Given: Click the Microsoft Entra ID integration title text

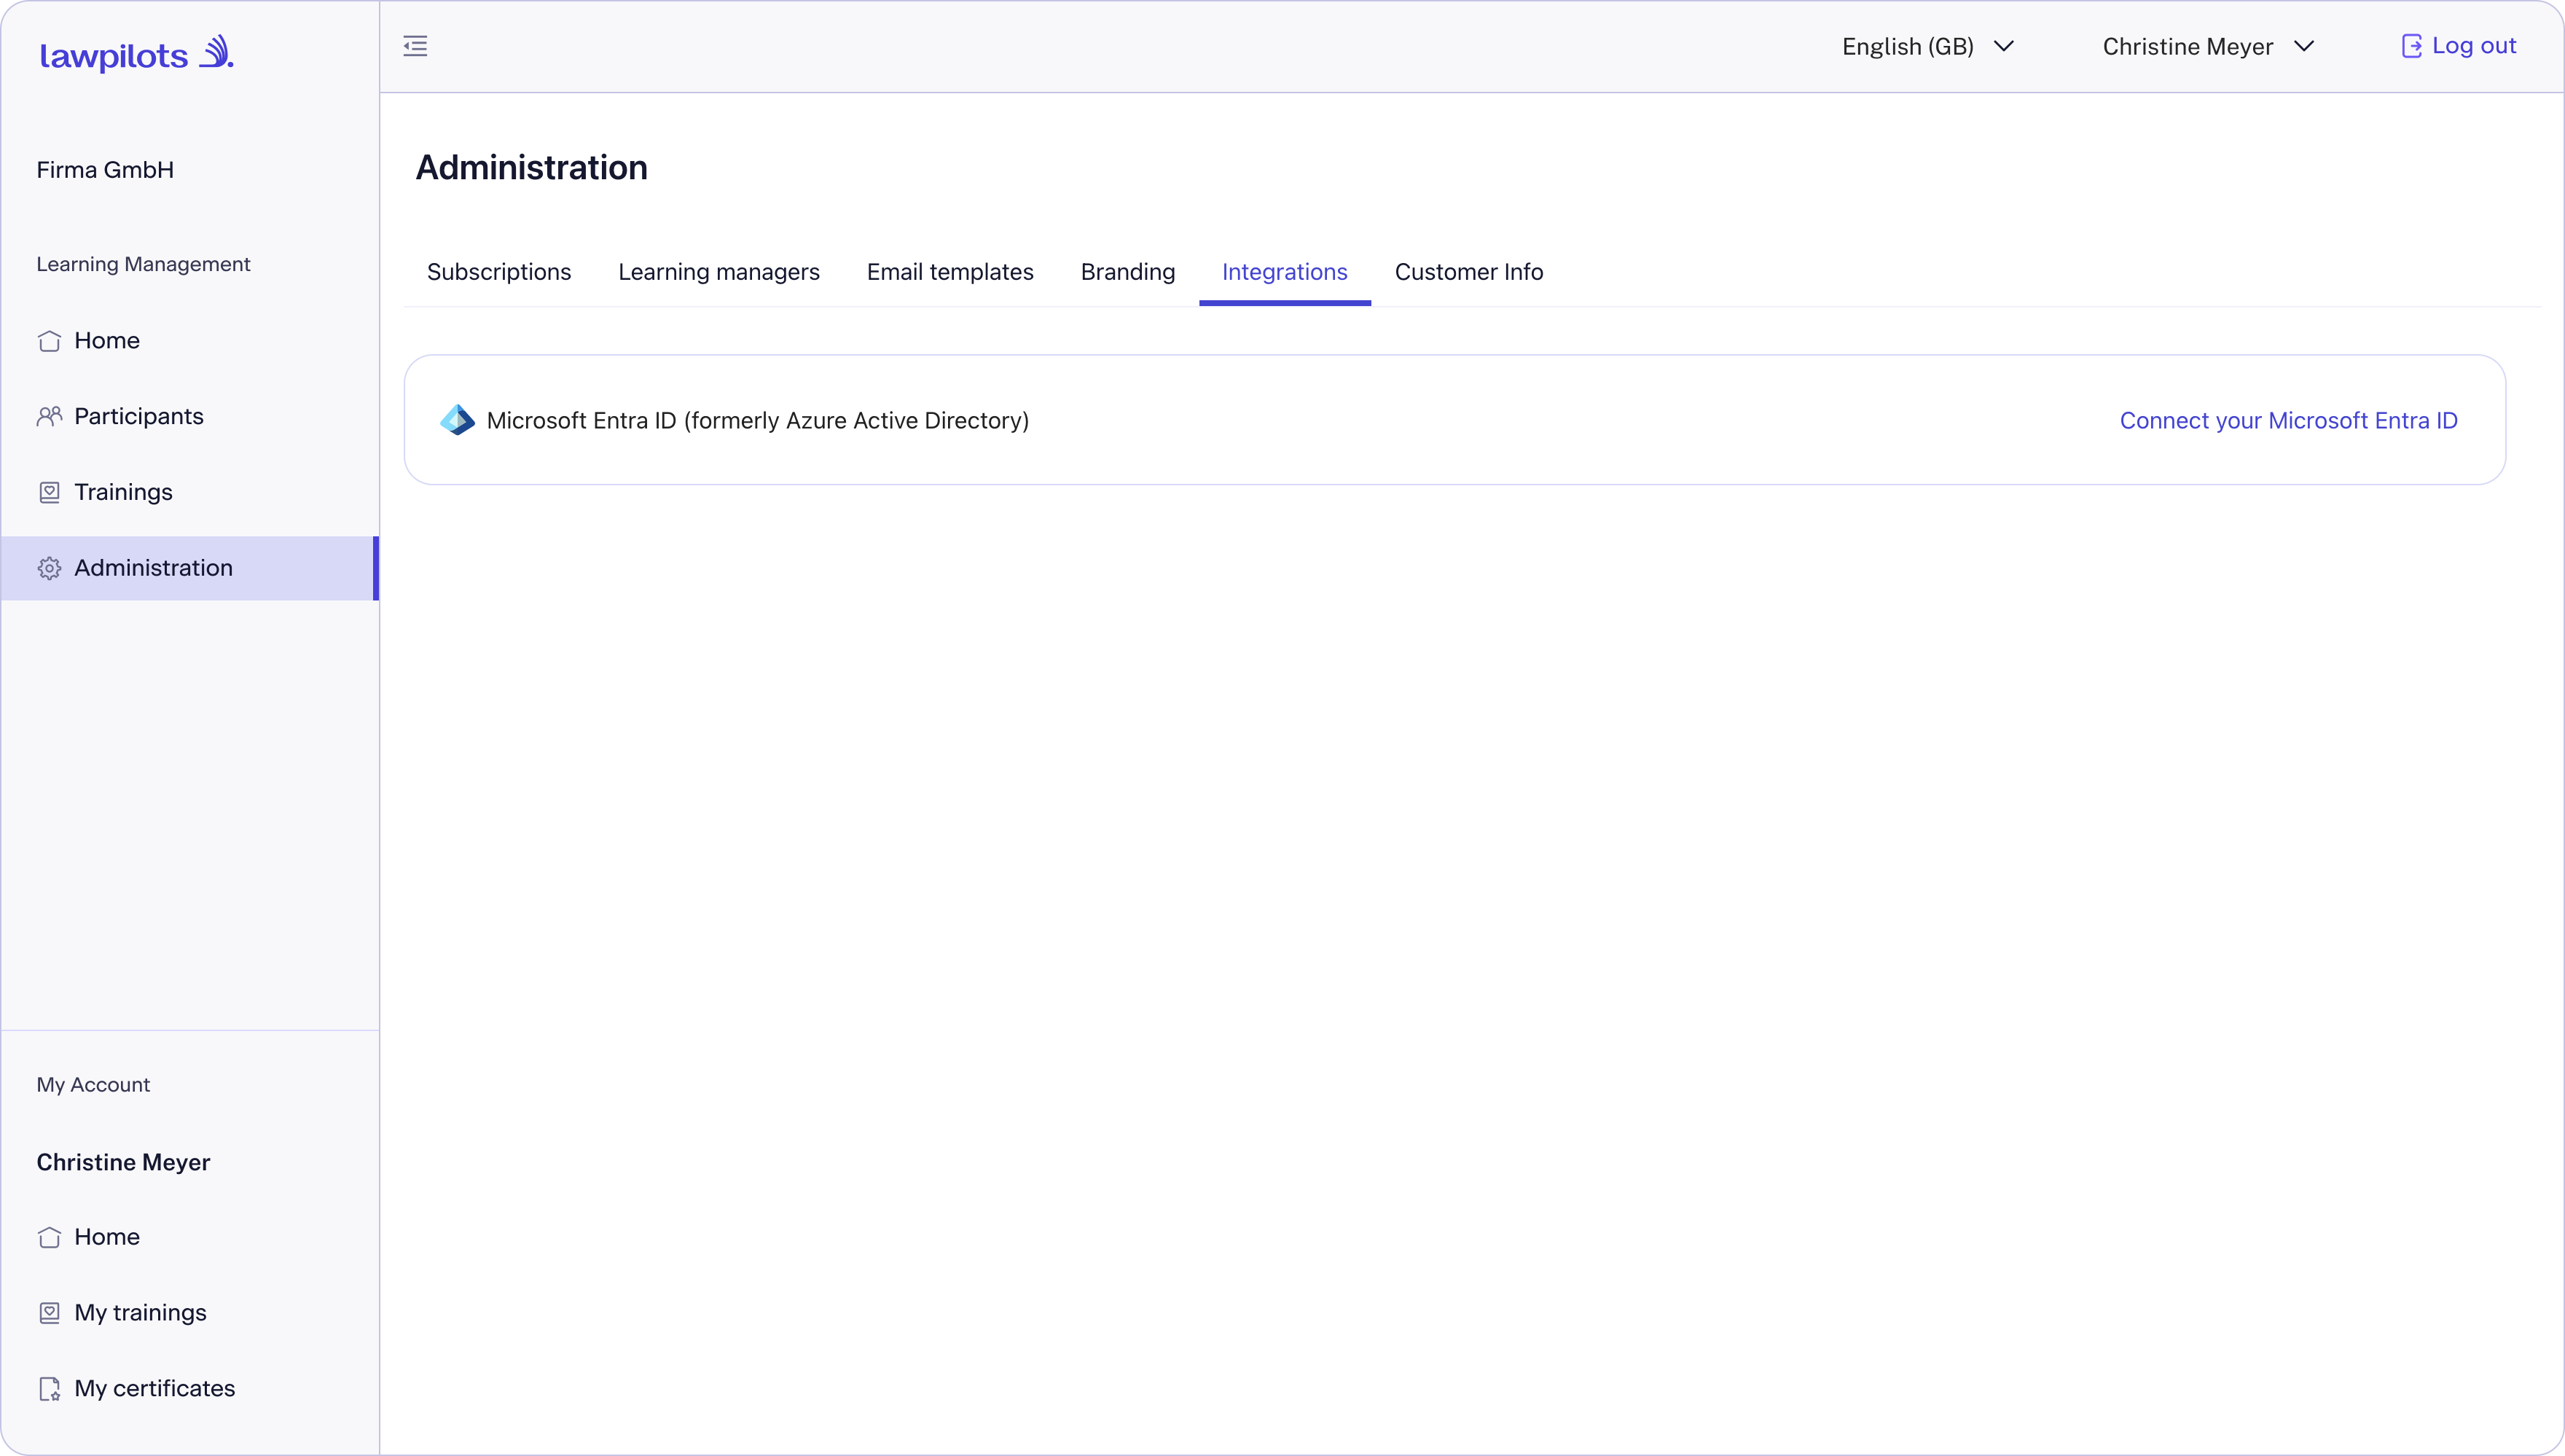Looking at the screenshot, I should pos(758,421).
